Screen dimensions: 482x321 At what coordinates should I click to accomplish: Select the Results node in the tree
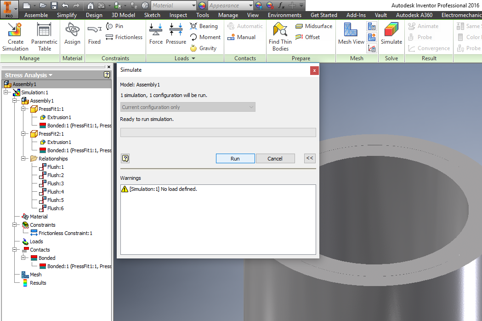pos(34,283)
